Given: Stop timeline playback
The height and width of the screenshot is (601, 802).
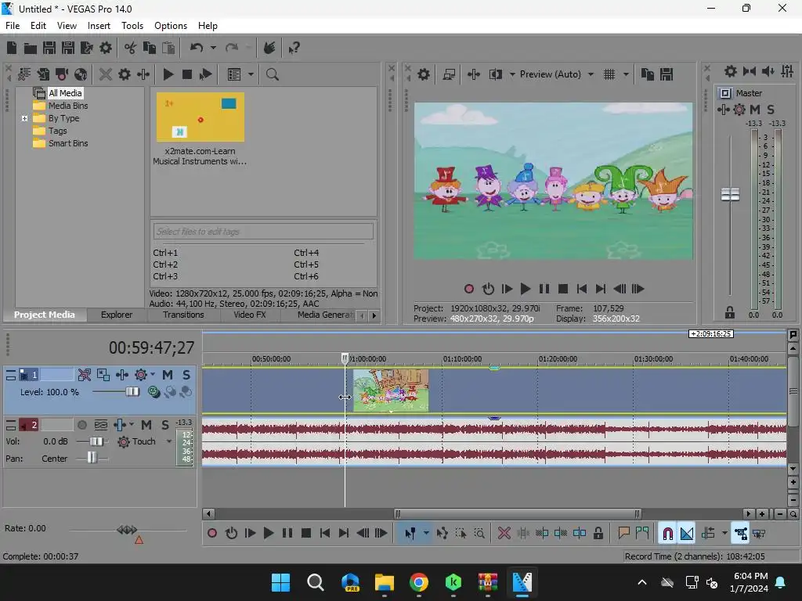Looking at the screenshot, I should click(306, 534).
